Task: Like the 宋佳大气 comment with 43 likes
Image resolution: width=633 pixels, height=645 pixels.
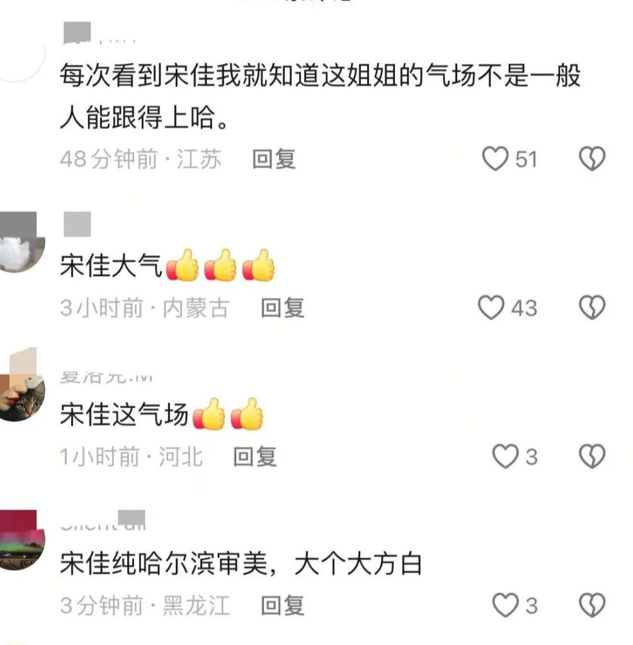Action: click(491, 307)
